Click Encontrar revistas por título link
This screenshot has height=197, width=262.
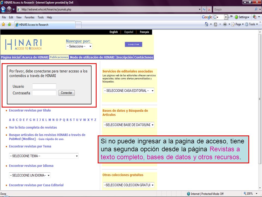point(30,110)
